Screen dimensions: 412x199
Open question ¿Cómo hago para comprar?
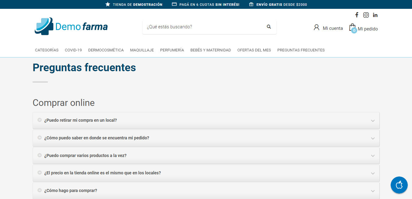click(206, 190)
